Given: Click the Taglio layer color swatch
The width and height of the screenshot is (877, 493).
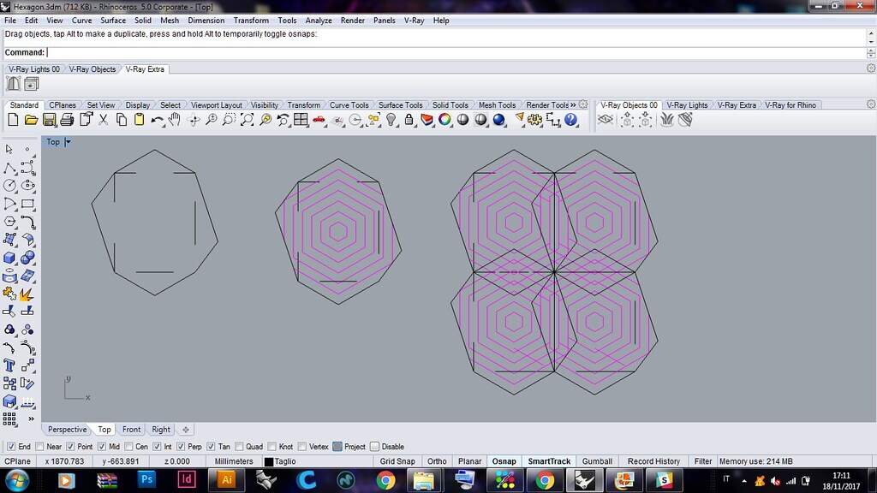Looking at the screenshot, I should (x=271, y=460).
